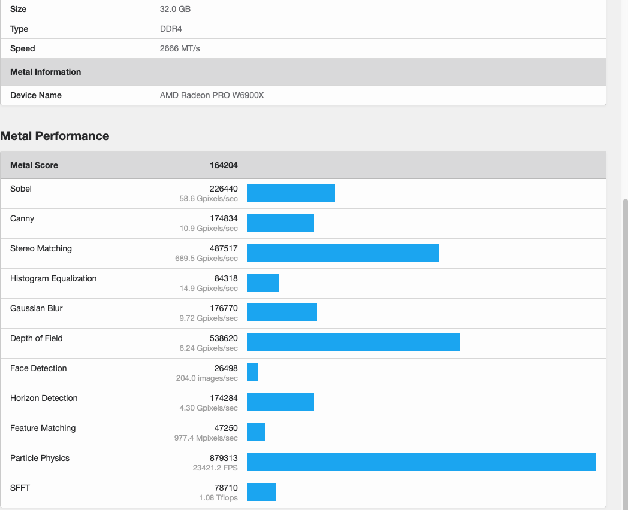This screenshot has height=510, width=628.
Task: Click the Histogram Equalization score 84318
Action: [x=226, y=279]
